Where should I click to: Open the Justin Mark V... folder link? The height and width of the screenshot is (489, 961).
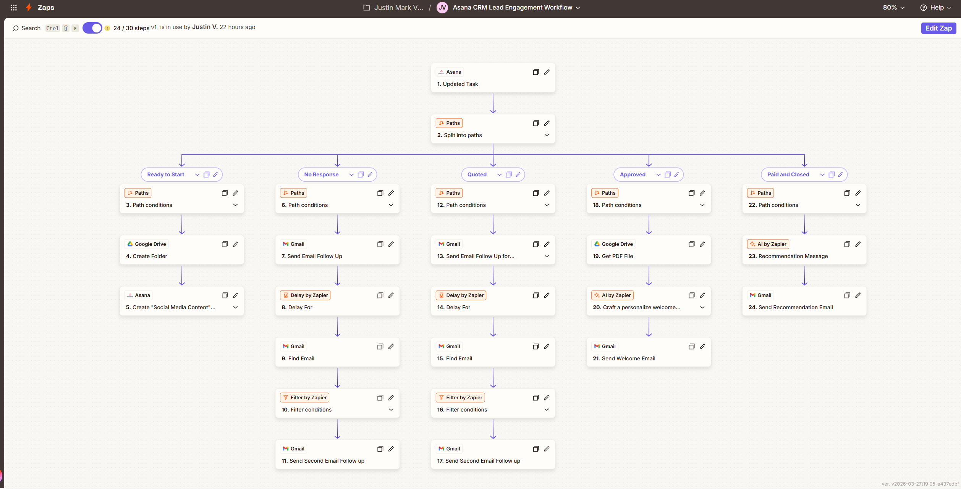(393, 7)
